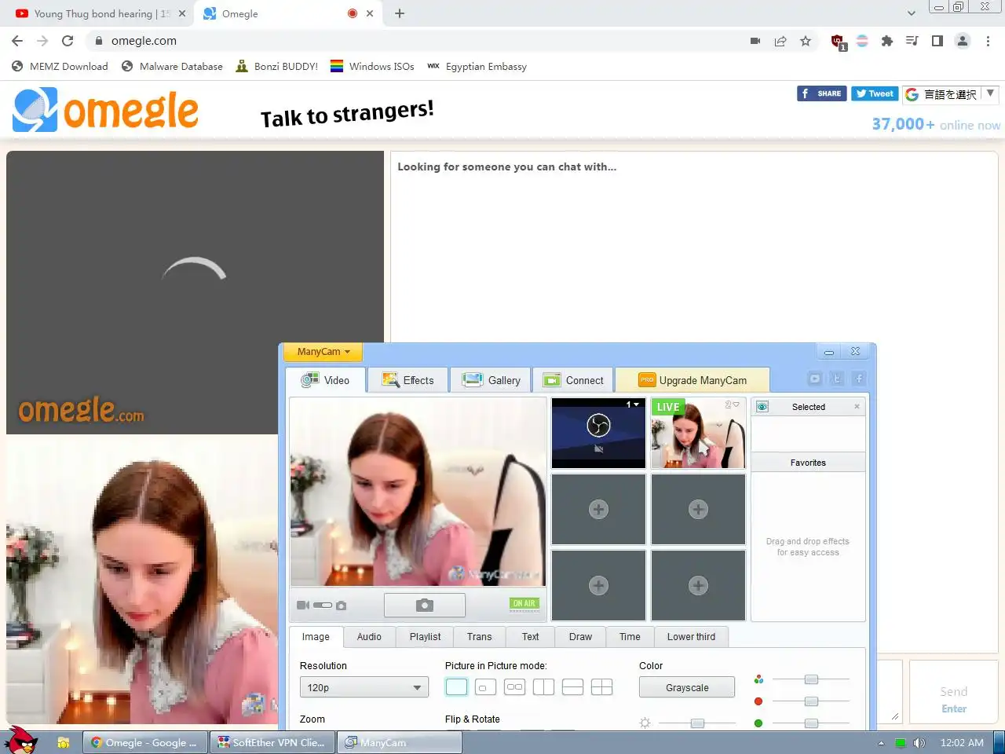Switch to the Video tab in ManyCam
This screenshot has height=754, width=1005.
click(326, 380)
